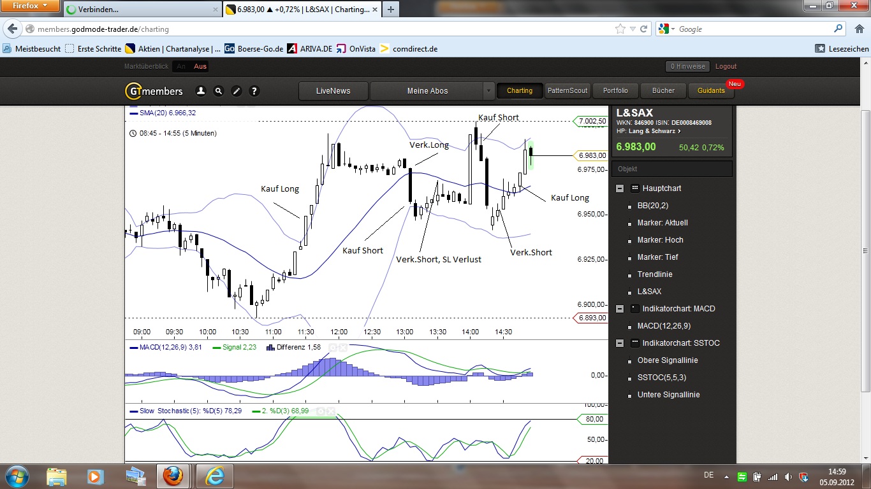This screenshot has height=489, width=871.
Task: Open settings gear on the MACD indicator panel
Action: [332, 348]
